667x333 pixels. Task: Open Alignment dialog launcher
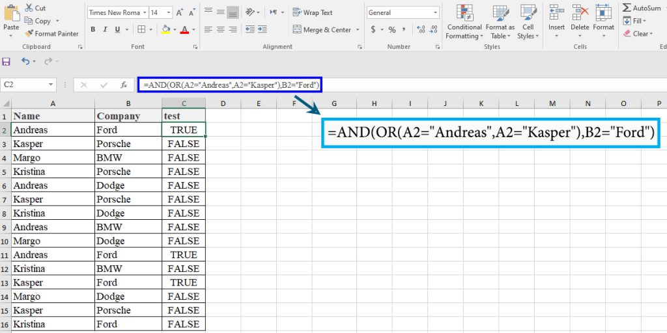(360, 47)
